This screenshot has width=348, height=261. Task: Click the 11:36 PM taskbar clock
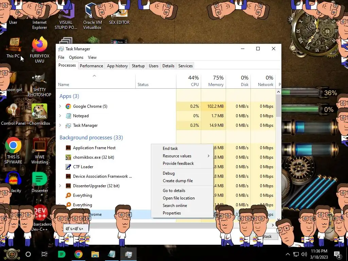[x=319, y=254]
